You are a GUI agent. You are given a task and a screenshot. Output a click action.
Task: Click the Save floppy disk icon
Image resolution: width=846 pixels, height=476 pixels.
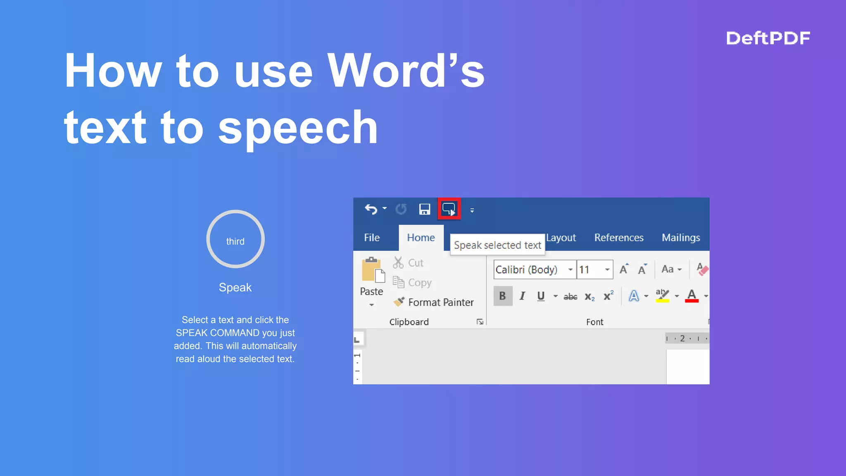(424, 209)
